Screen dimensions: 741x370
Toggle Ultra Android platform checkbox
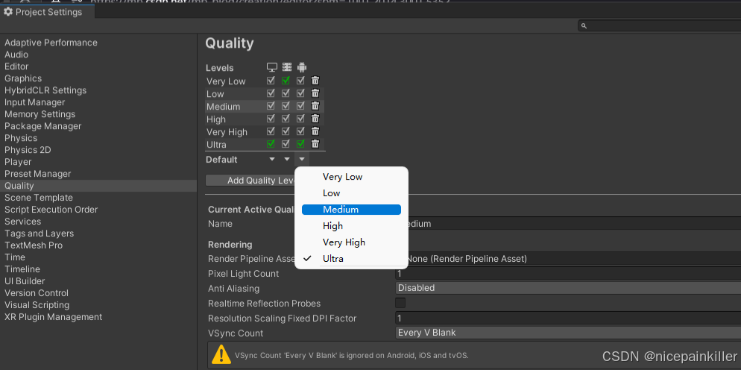click(x=300, y=144)
